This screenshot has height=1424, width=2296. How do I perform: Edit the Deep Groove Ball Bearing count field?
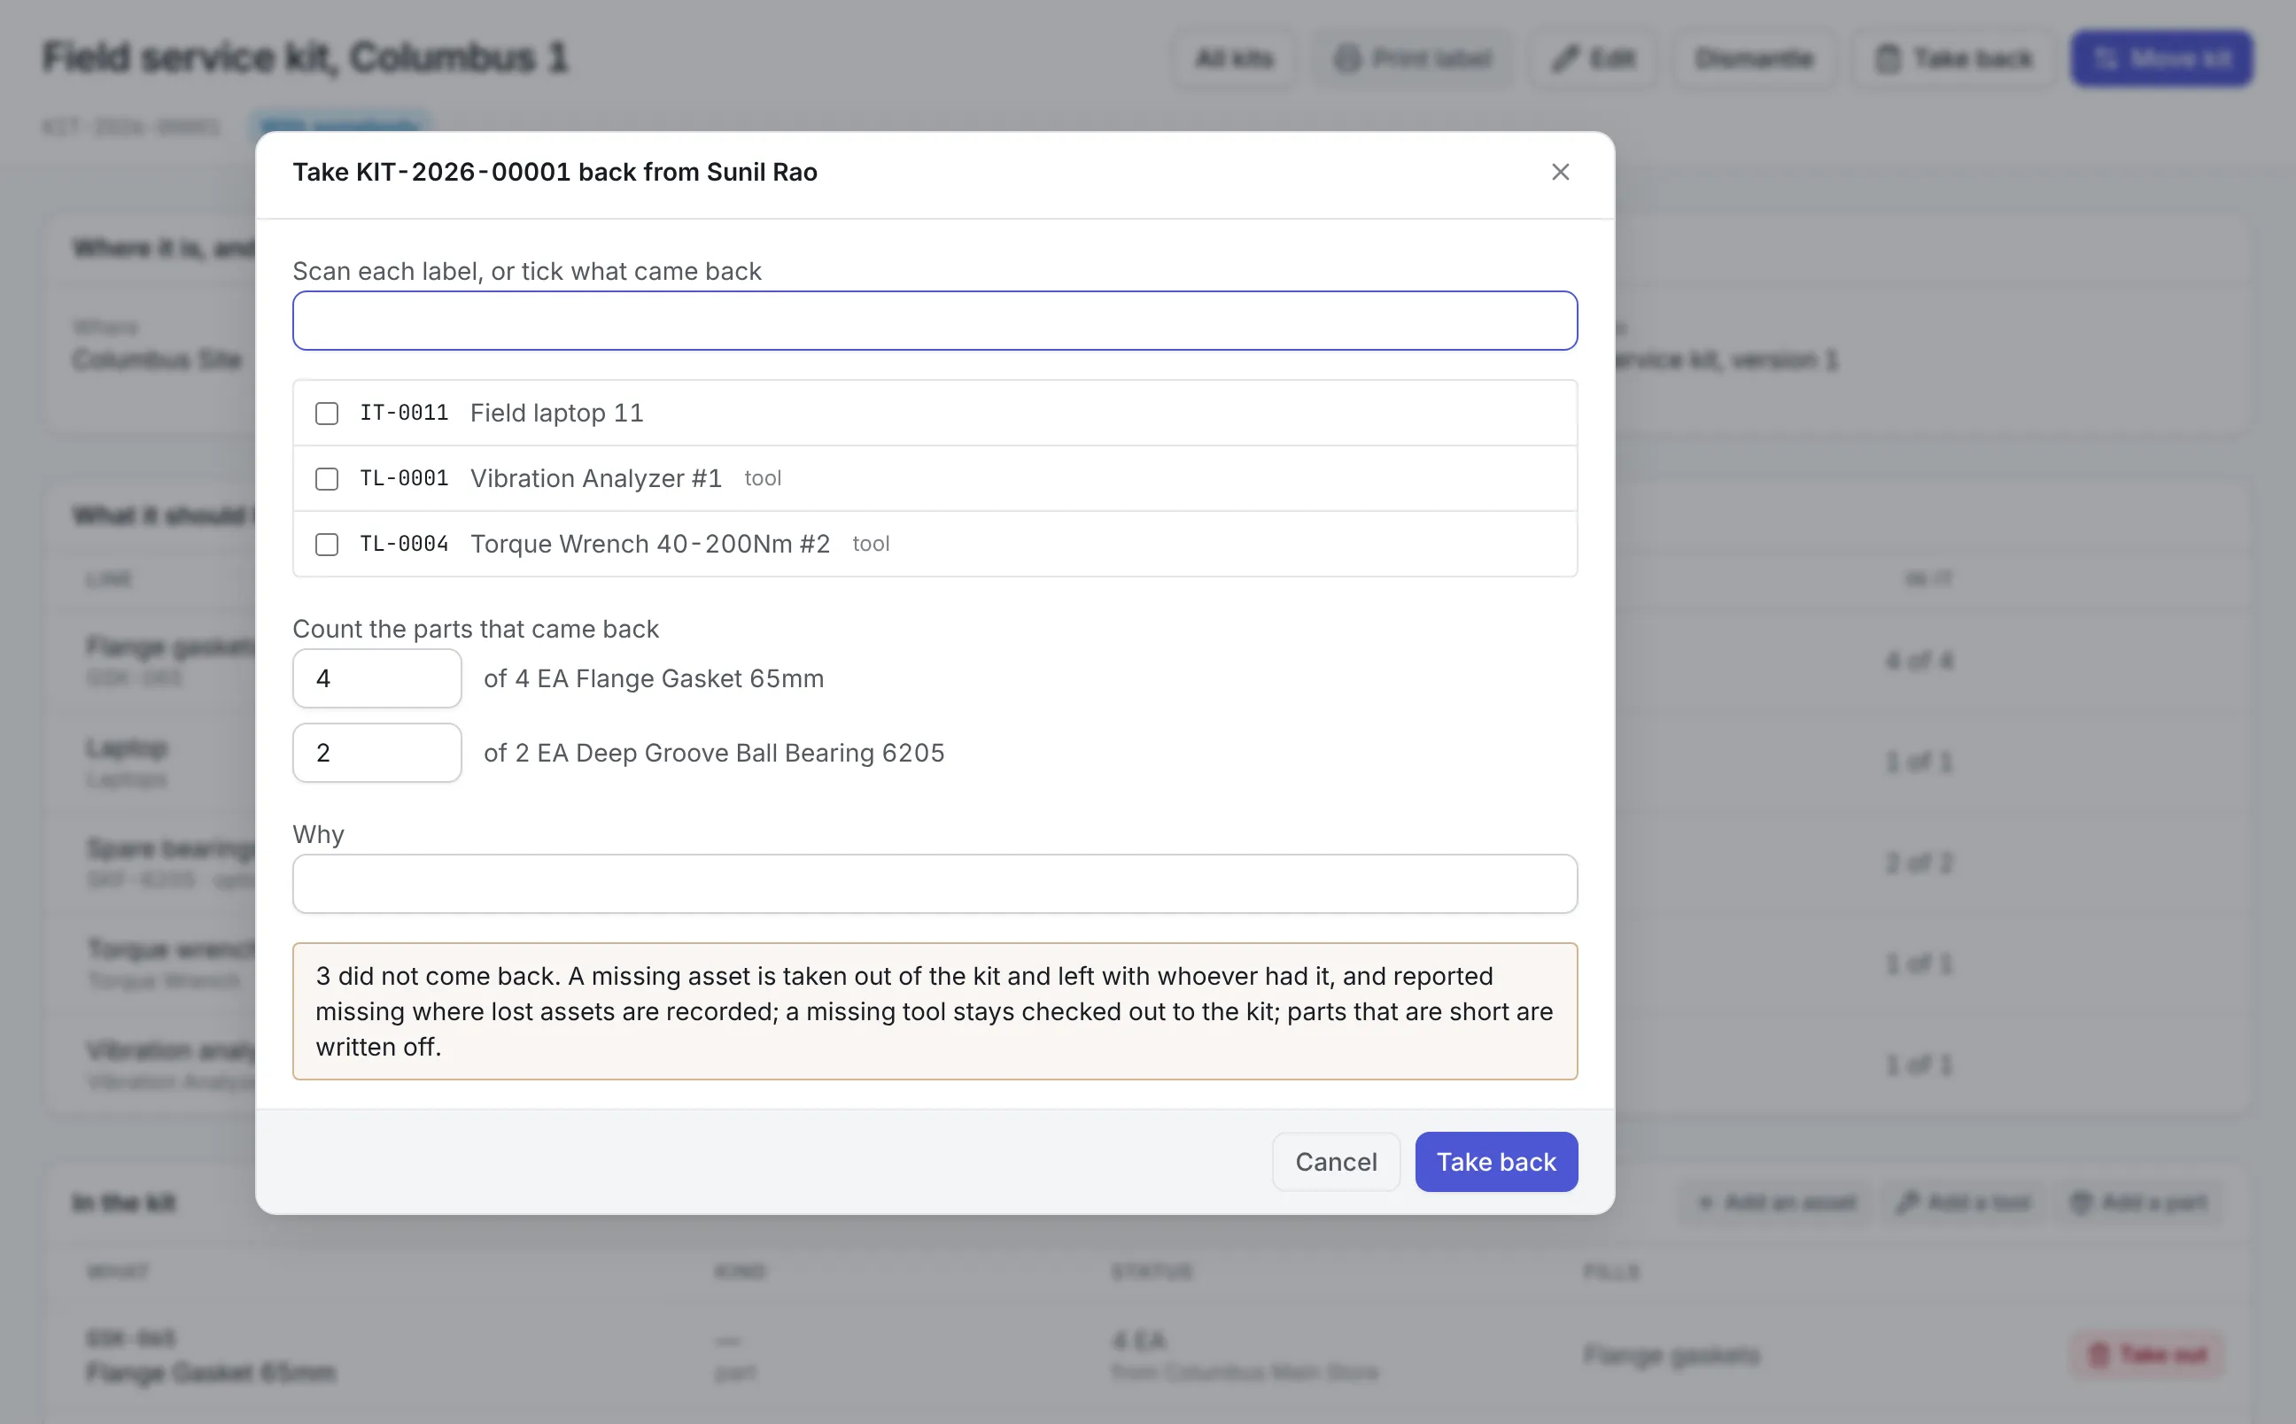(x=376, y=753)
